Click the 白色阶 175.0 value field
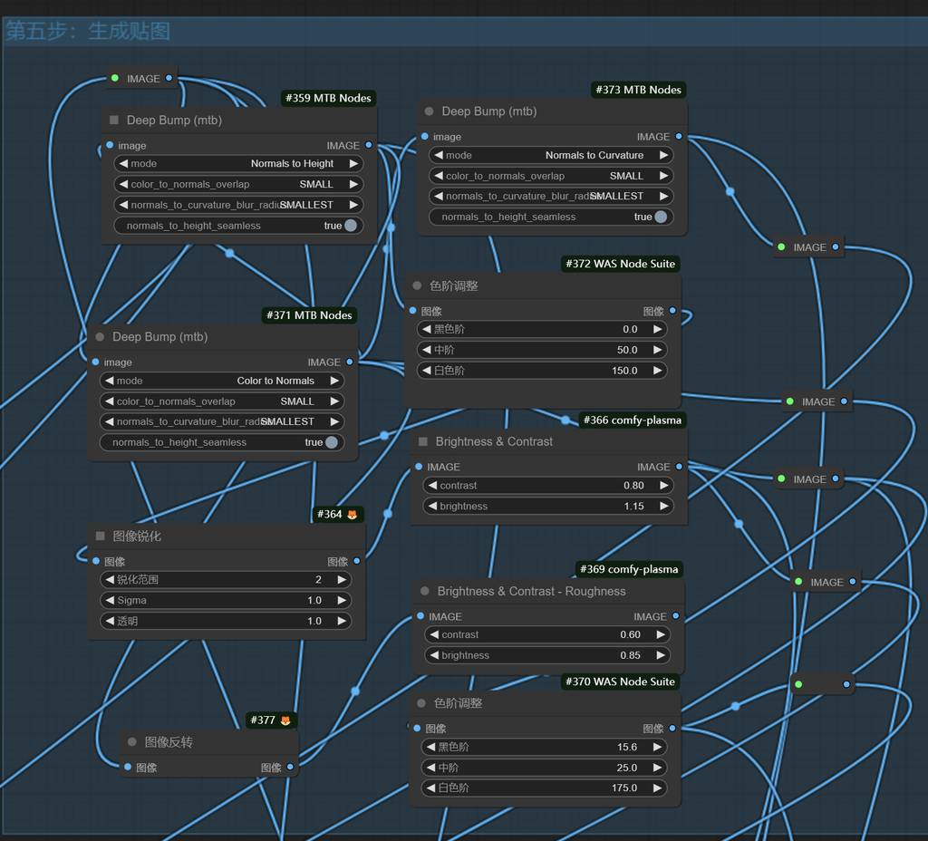Viewport: 928px width, 841px height. (x=544, y=788)
